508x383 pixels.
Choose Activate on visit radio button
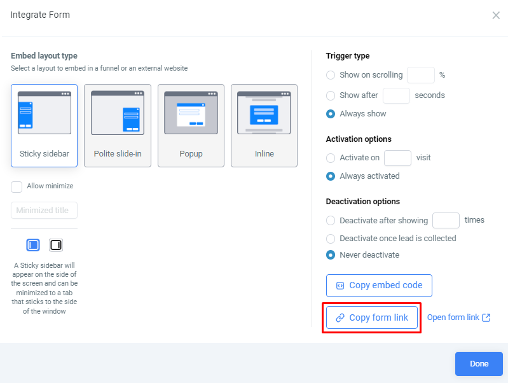coord(331,158)
